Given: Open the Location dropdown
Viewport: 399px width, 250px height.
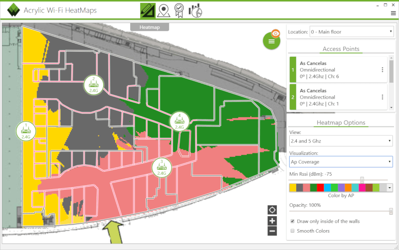Looking at the screenshot, I should point(352,32).
